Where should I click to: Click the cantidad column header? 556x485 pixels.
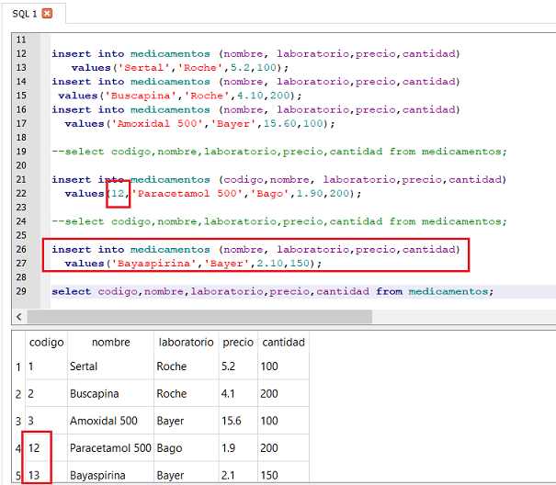point(283,342)
